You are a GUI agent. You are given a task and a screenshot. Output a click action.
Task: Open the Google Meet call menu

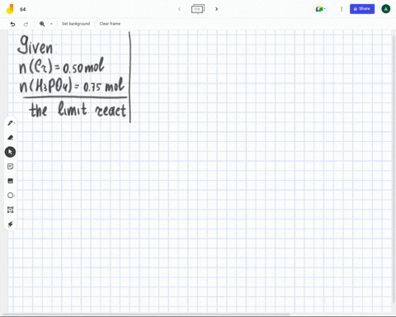(320, 9)
